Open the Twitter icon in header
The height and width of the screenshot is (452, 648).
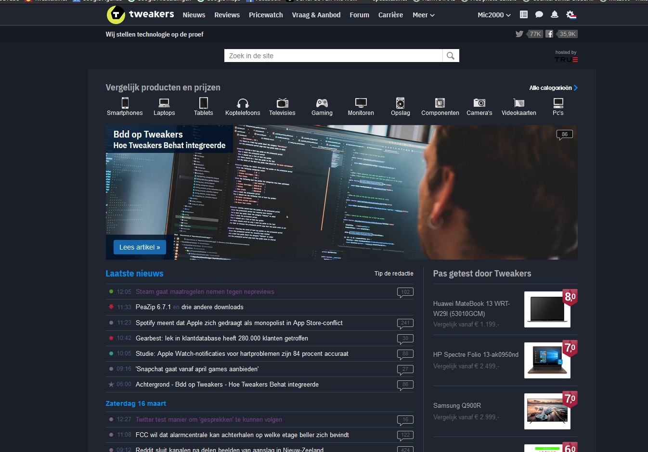point(519,34)
